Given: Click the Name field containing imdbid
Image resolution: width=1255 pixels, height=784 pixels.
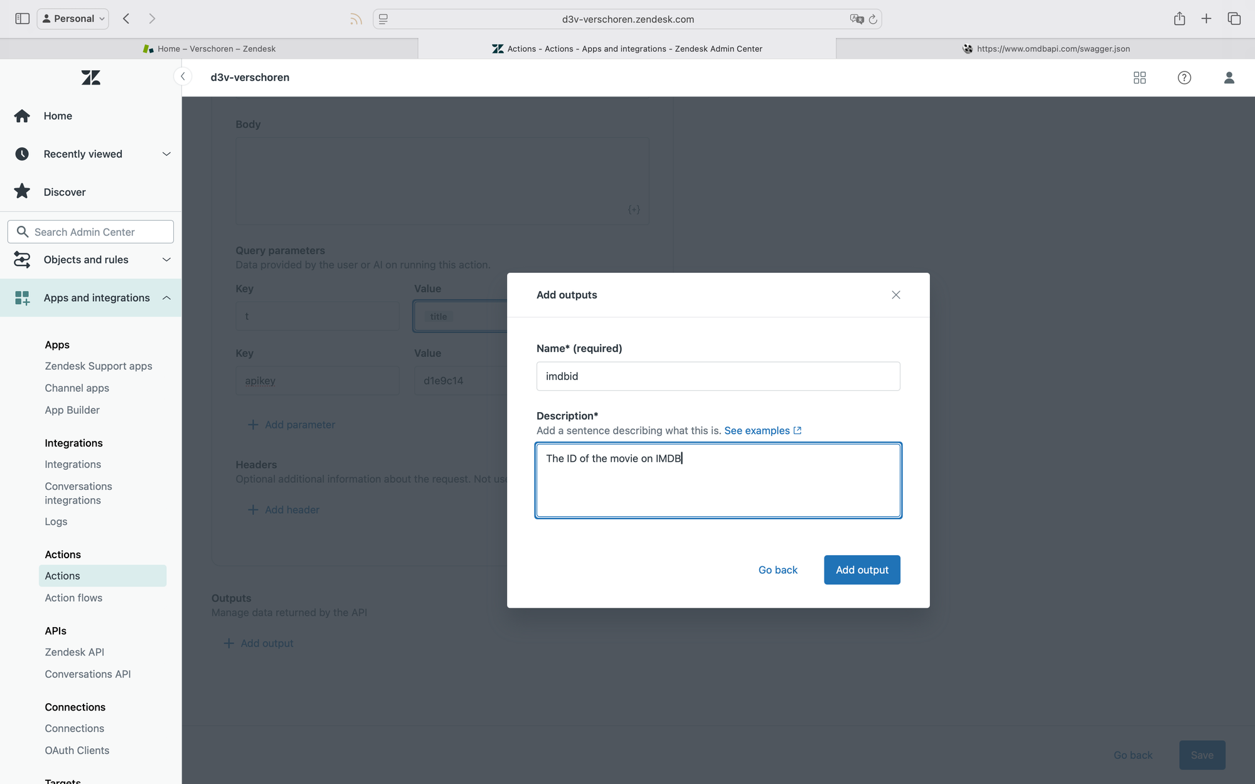Looking at the screenshot, I should [718, 376].
